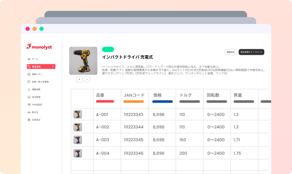Screen dimensions: 292x174
Task: Click JAN code 111223344
Action: click(134, 127)
